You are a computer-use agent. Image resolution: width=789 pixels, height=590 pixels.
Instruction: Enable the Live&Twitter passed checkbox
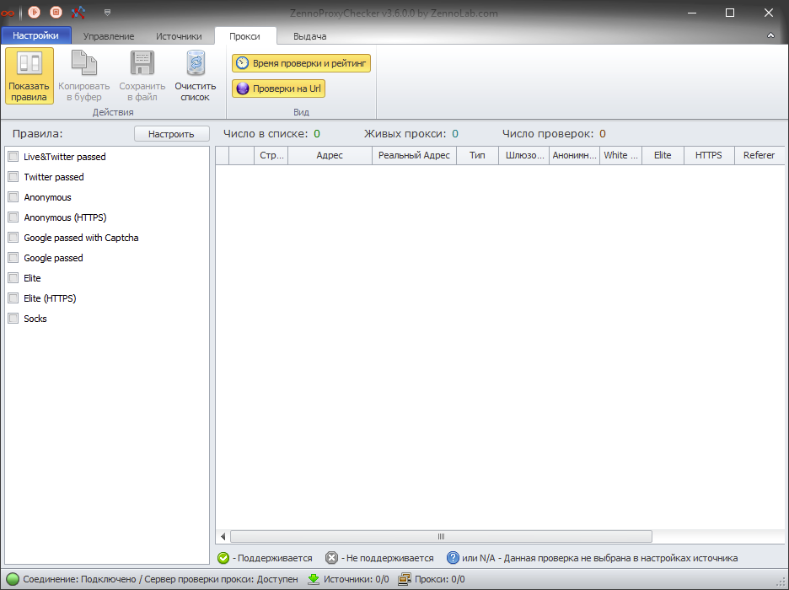click(13, 157)
